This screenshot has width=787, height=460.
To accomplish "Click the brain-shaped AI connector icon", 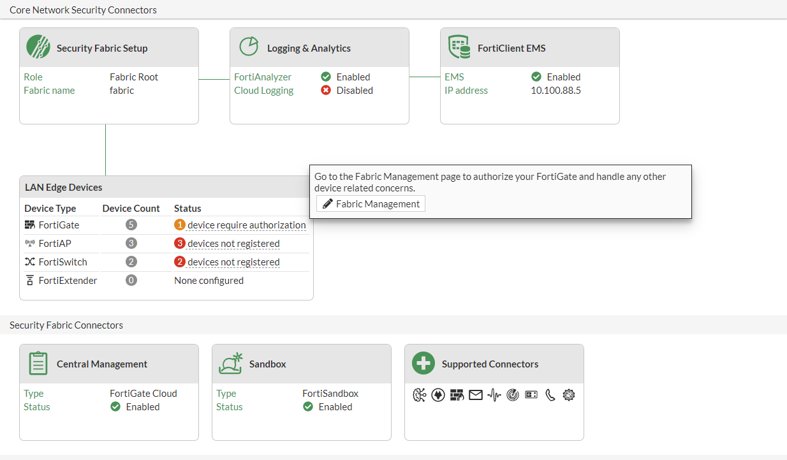I will coord(419,395).
